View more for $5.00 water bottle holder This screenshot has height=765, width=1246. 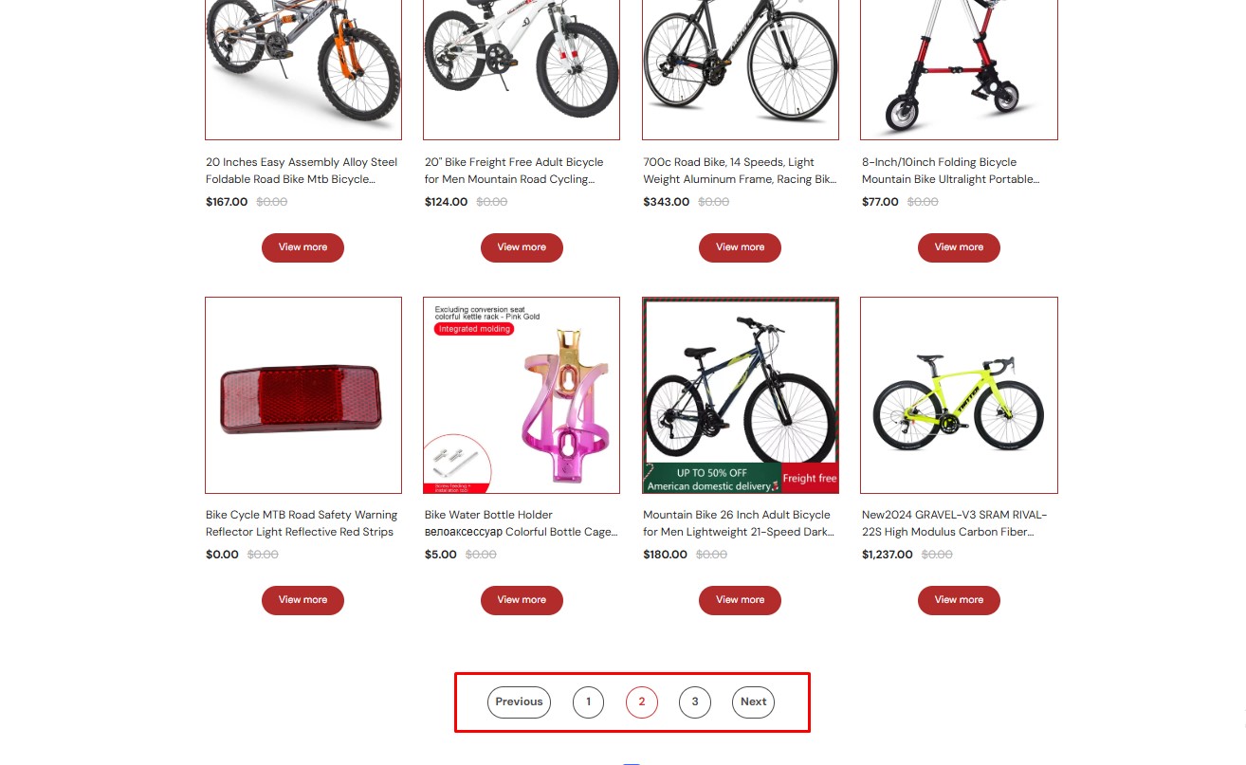522,600
